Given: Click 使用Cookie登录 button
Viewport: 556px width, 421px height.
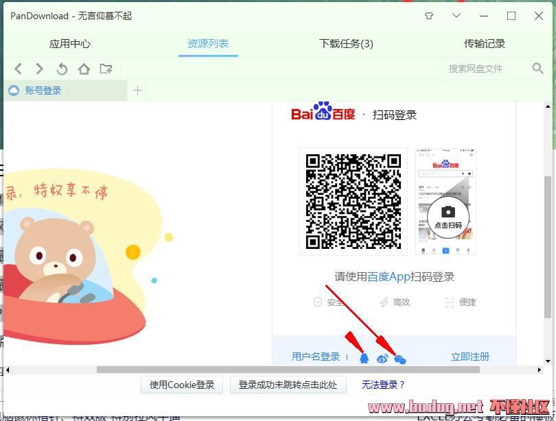Looking at the screenshot, I should (x=182, y=385).
